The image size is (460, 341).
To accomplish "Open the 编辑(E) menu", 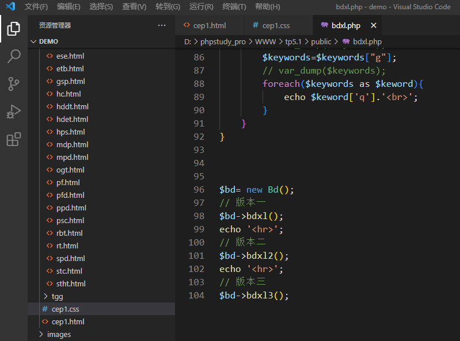I will click(x=69, y=6).
